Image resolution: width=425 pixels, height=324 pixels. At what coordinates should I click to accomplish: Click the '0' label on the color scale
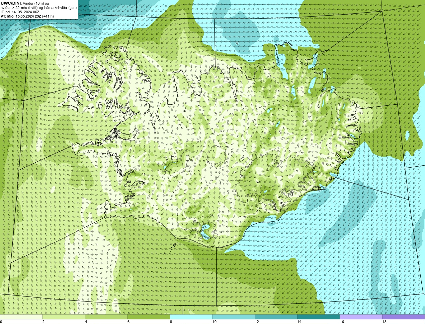click(1, 322)
